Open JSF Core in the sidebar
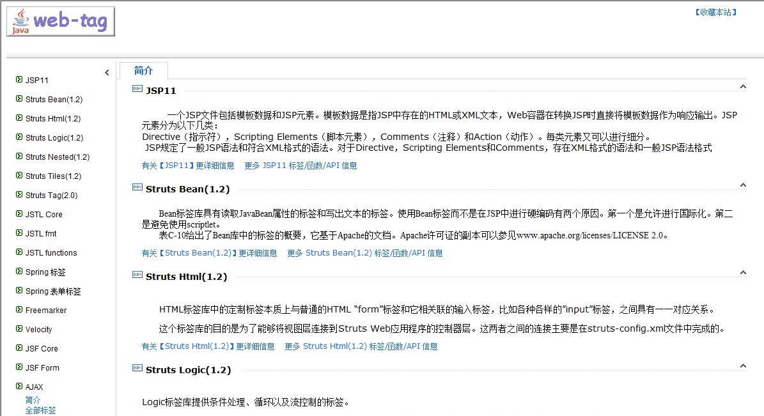The height and width of the screenshot is (416, 764). (42, 349)
